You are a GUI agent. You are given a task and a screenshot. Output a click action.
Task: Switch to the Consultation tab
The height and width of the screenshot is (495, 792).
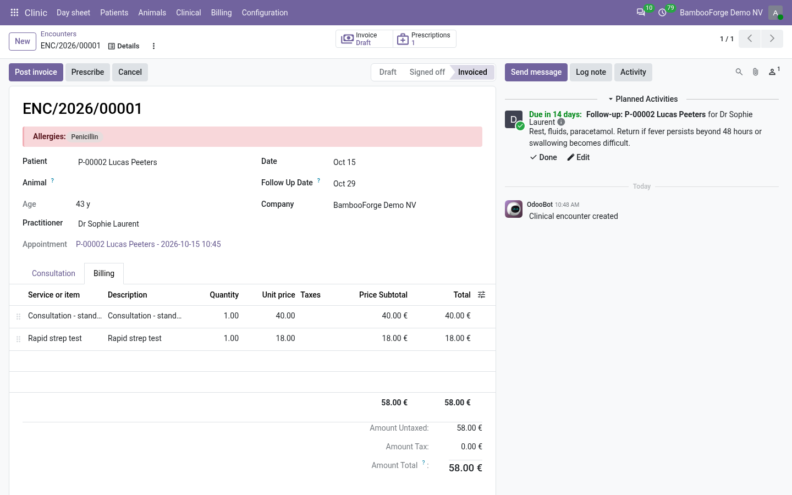[x=53, y=273]
